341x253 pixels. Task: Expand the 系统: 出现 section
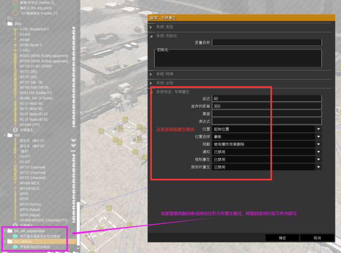(151, 83)
